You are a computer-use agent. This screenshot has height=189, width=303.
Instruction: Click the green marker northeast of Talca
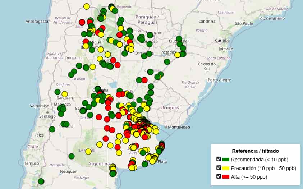(52, 129)
